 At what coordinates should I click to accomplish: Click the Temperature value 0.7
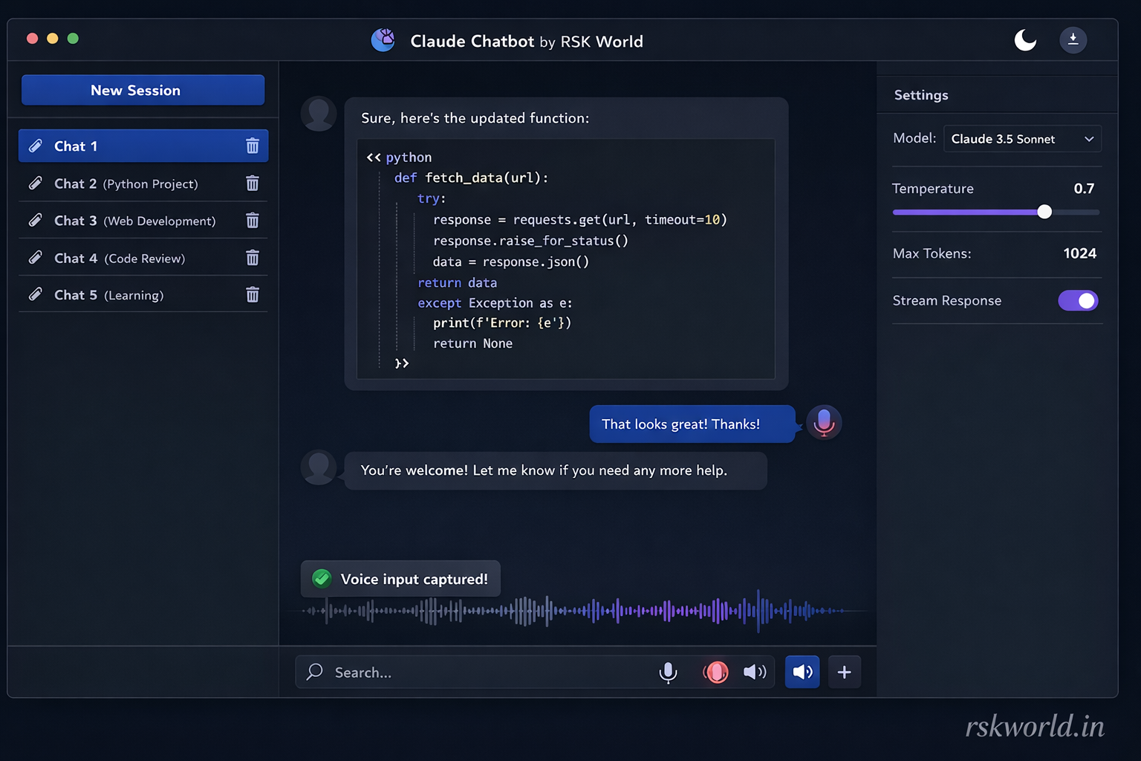tap(1084, 188)
